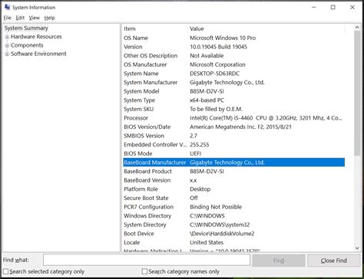The width and height of the screenshot is (364, 279).
Task: Select the Version row item
Action: [233, 47]
